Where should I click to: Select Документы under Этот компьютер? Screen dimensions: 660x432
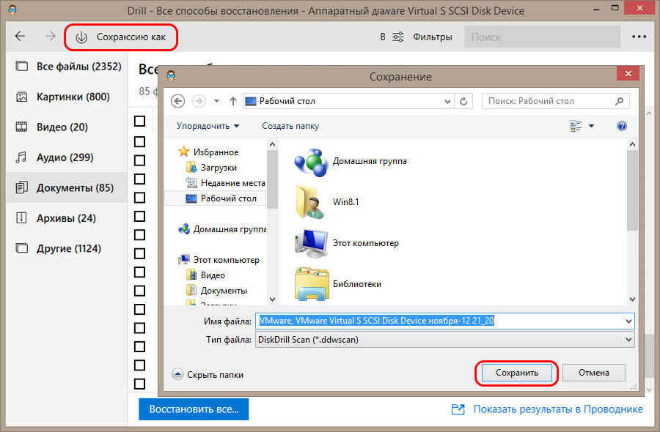tap(216, 291)
